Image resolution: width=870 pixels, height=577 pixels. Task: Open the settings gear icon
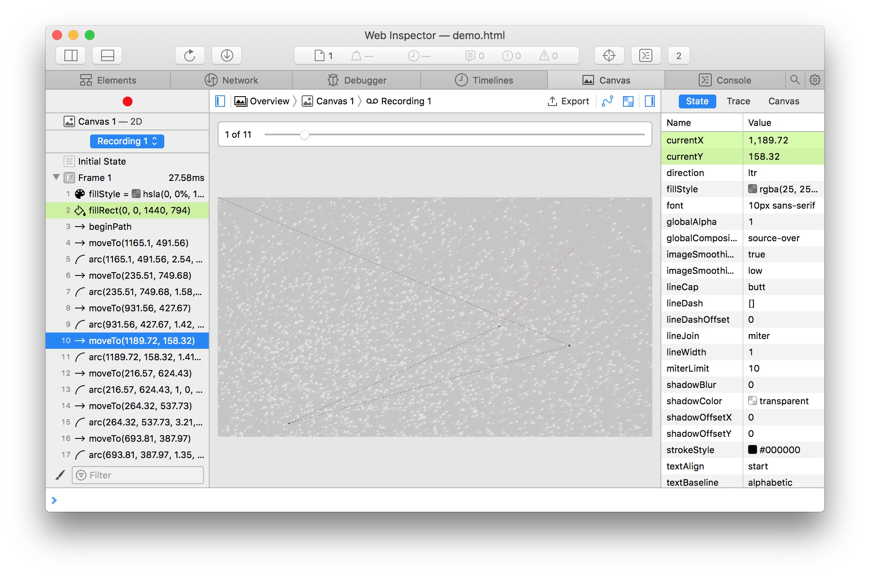(815, 80)
